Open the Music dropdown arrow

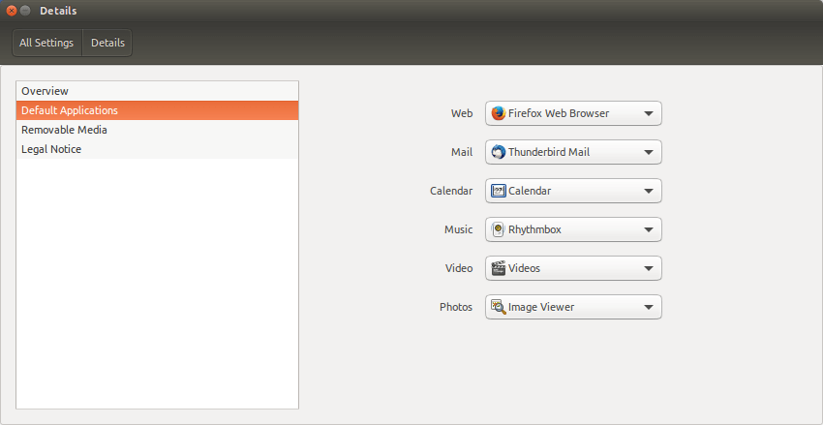(x=648, y=229)
